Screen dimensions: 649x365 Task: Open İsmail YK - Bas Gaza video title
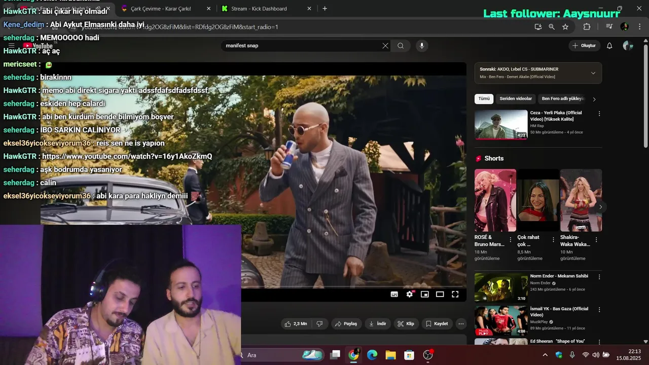(559, 312)
